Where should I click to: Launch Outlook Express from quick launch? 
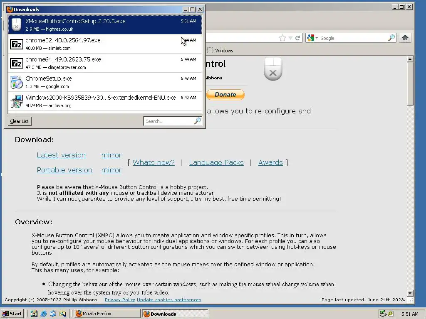(53, 314)
